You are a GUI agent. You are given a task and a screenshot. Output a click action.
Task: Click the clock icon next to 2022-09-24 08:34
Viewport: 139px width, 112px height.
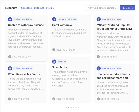tap(54, 50)
